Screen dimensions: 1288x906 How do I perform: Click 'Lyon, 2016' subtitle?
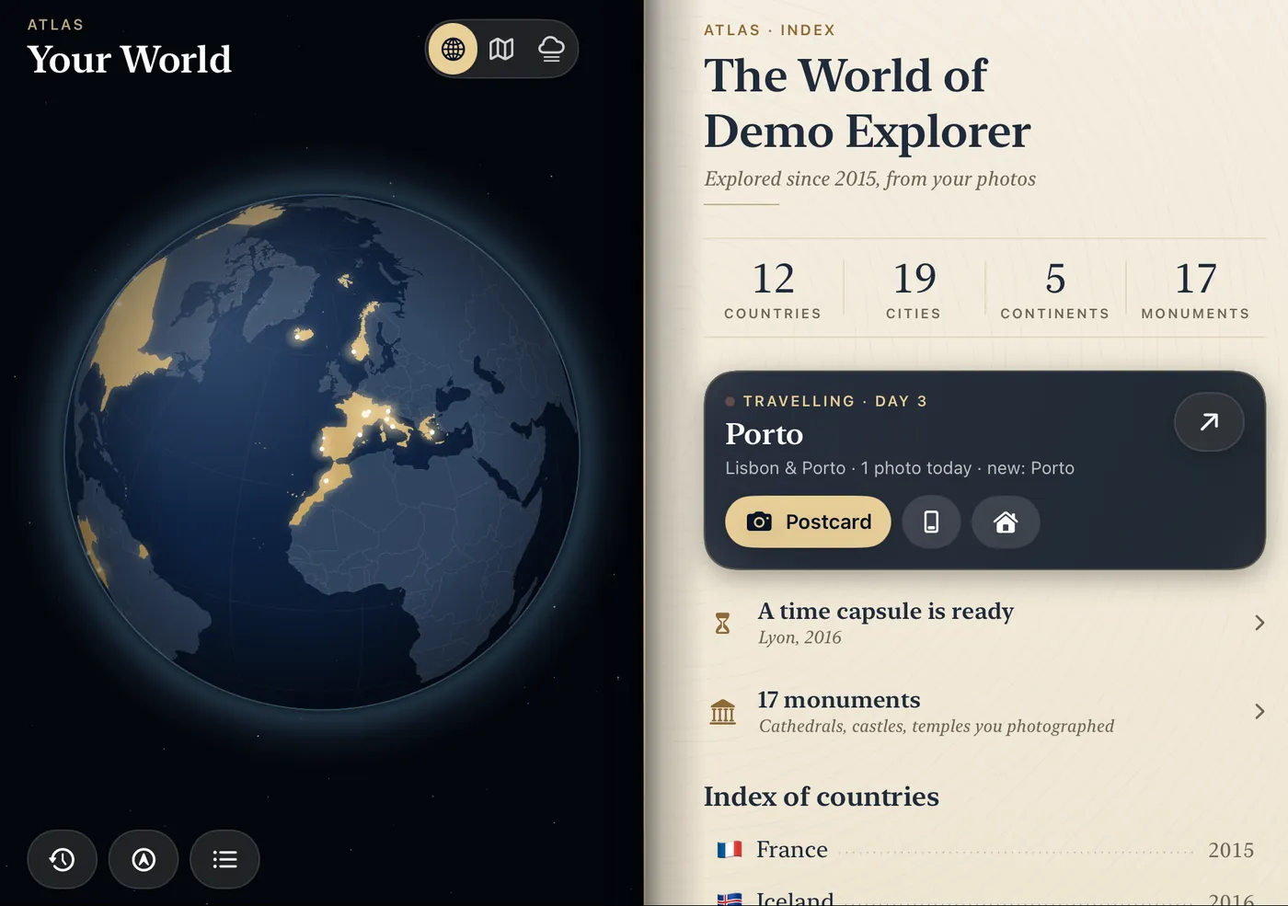(799, 637)
